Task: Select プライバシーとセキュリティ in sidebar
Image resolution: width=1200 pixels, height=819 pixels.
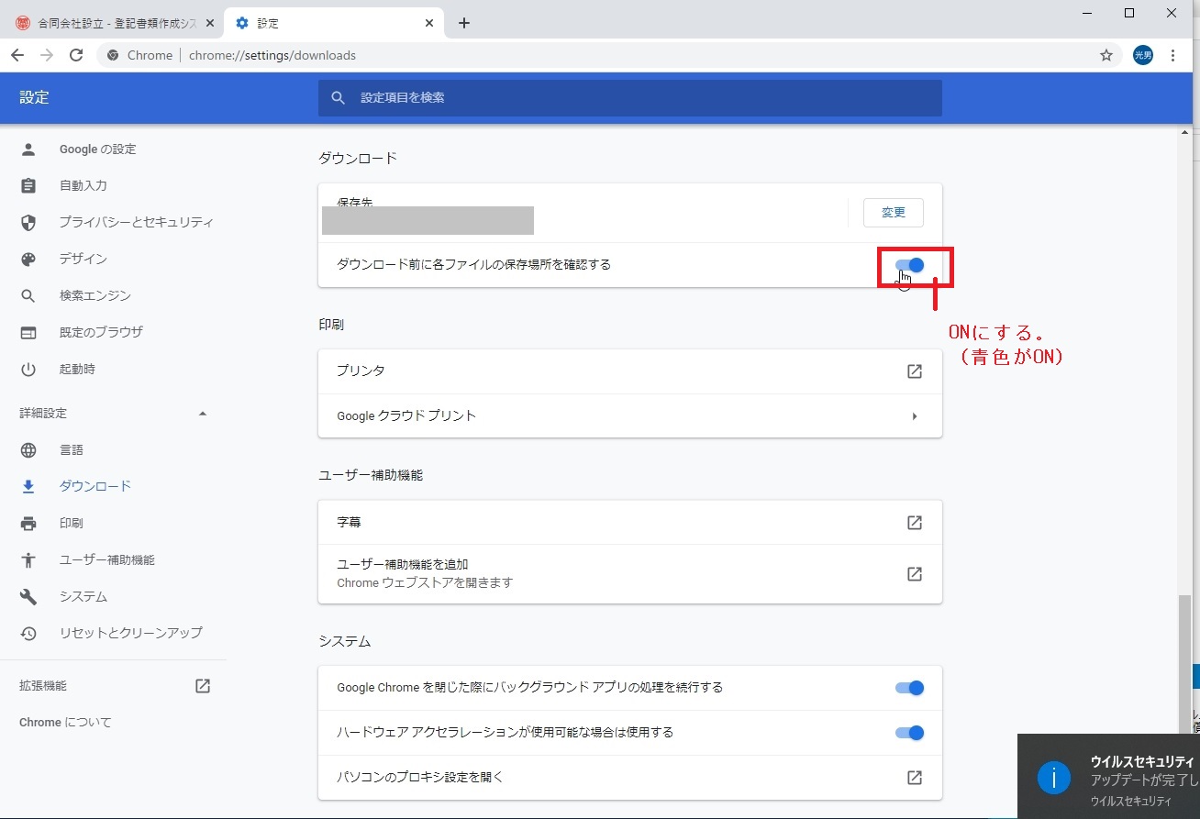Action: click(136, 223)
